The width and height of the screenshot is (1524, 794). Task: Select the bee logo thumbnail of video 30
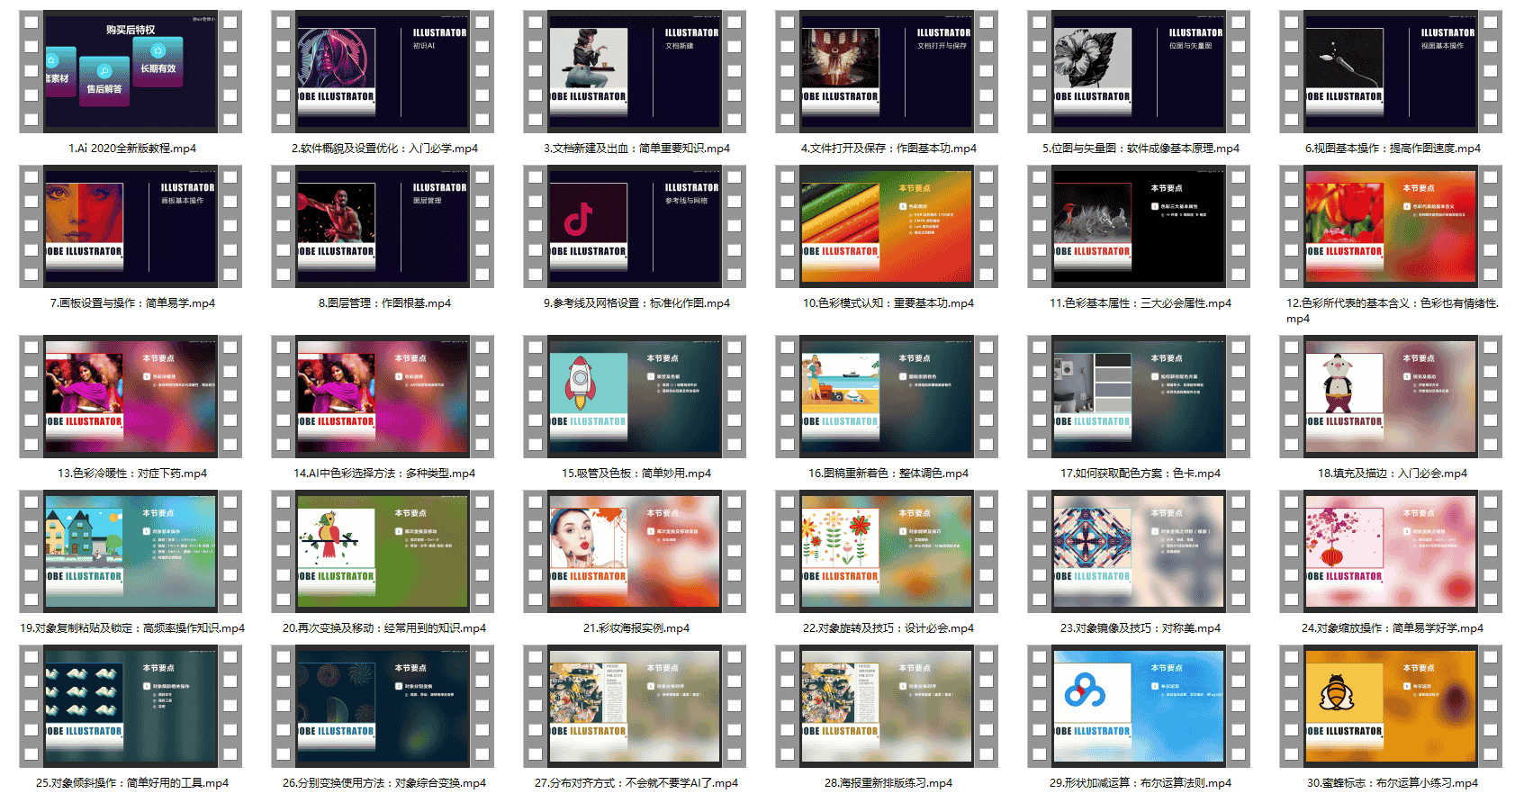click(x=1391, y=706)
